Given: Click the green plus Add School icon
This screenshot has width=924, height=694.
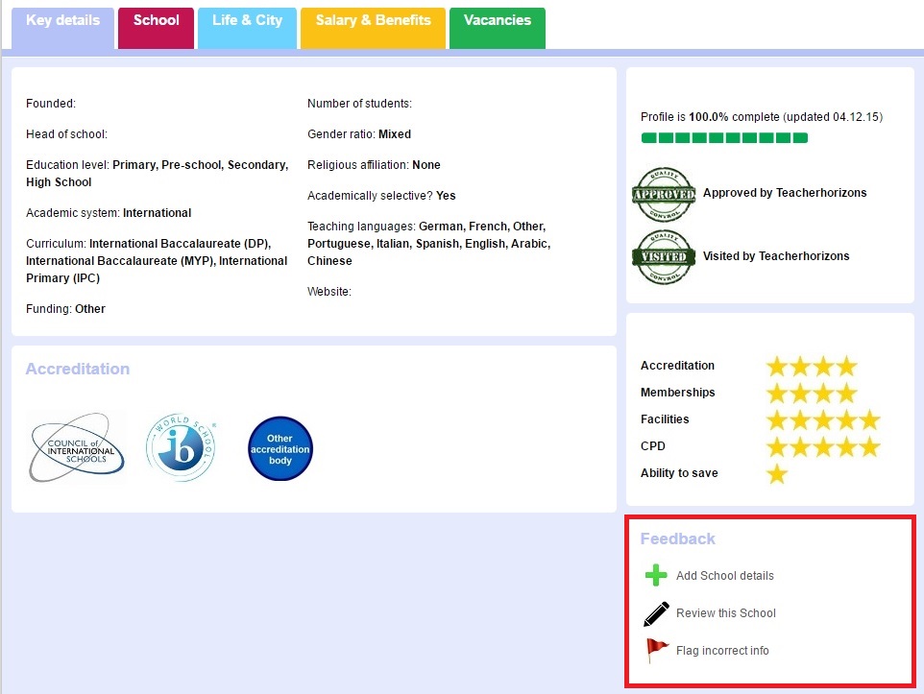Looking at the screenshot, I should click(656, 576).
